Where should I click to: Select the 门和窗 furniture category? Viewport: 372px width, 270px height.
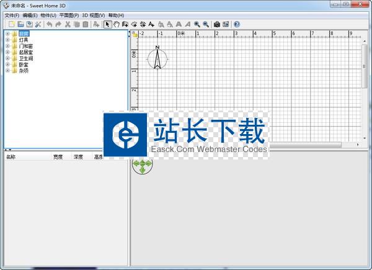[25, 46]
